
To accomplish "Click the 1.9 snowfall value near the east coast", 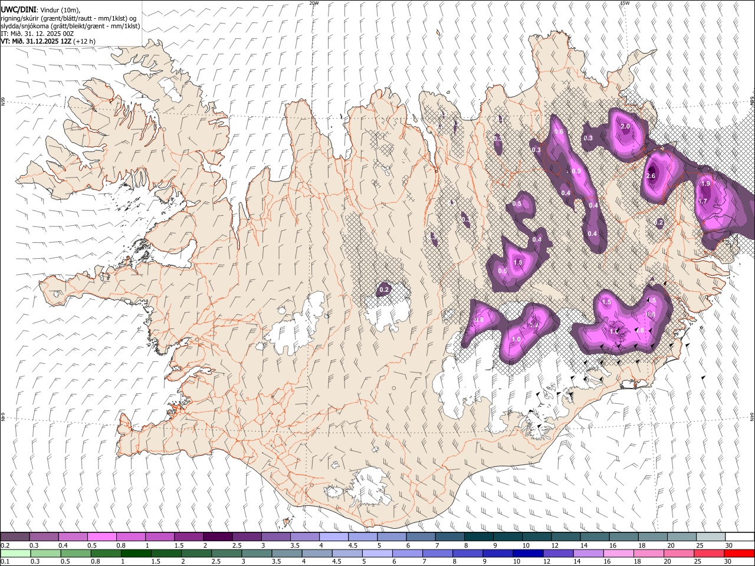I will (x=705, y=183).
